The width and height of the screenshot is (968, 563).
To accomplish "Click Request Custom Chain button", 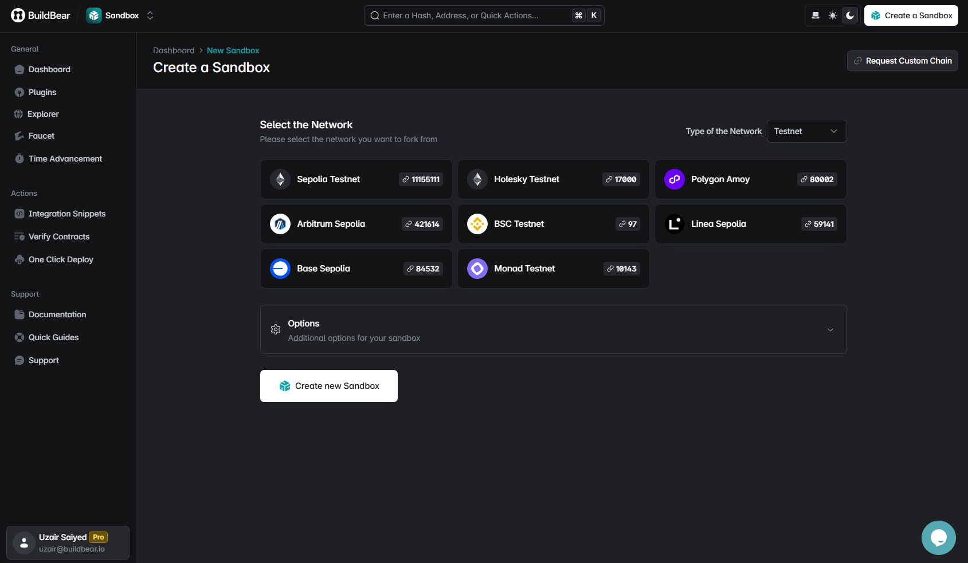I will (902, 61).
